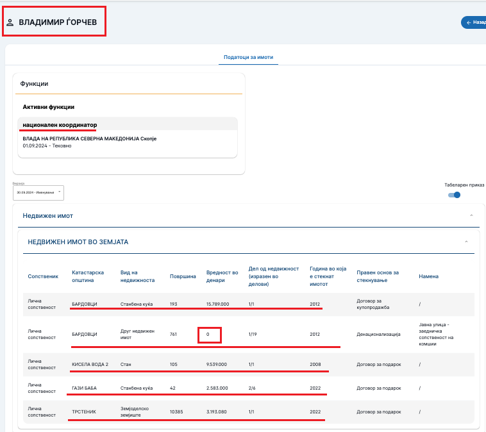Click the Вредност во денари column header
Image resolution: width=486 pixels, height=432 pixels.
(222, 276)
